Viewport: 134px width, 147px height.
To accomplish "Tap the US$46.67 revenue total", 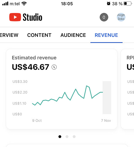I will point(31,67).
